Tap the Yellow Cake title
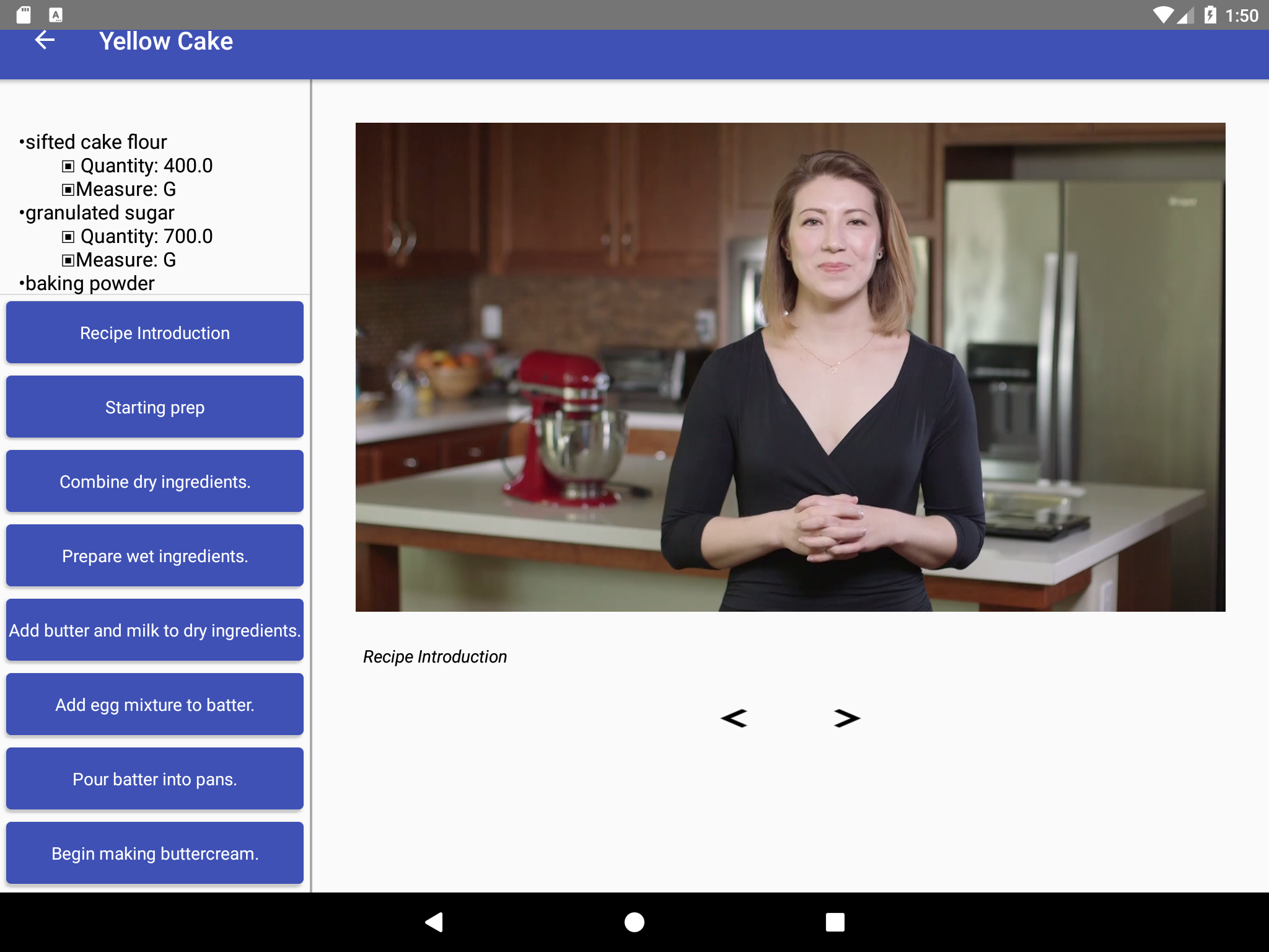 166,42
